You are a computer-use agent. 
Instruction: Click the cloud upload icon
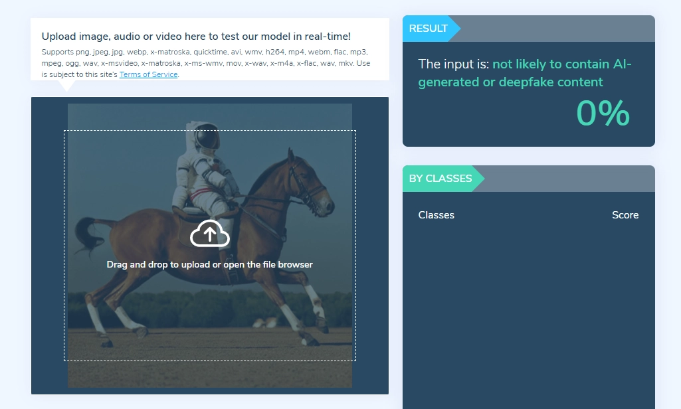209,234
